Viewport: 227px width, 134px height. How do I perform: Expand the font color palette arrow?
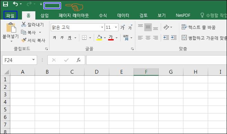(x=117, y=38)
